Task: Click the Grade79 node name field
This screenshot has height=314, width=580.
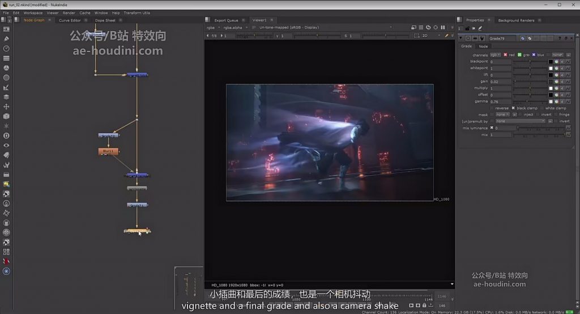Action: (x=504, y=38)
